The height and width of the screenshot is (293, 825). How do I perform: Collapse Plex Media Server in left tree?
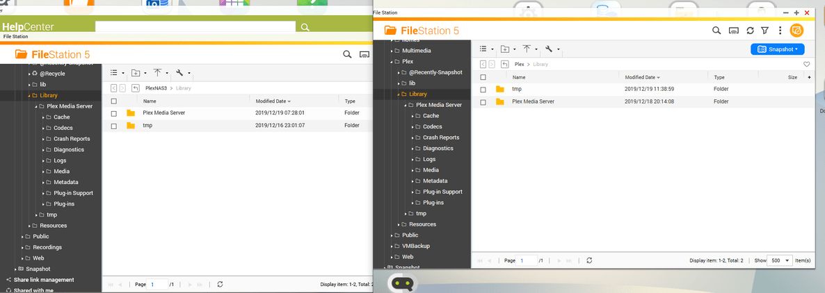click(x=36, y=107)
